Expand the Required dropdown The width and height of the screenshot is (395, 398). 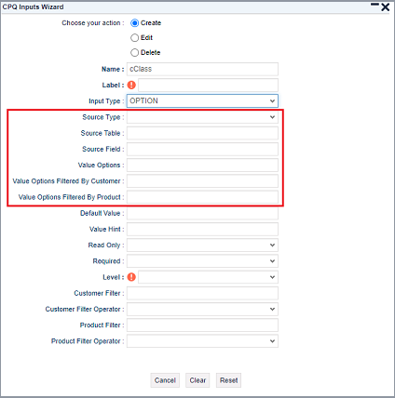(x=202, y=261)
